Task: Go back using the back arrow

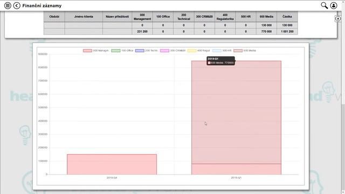Action: (x=17, y=5)
